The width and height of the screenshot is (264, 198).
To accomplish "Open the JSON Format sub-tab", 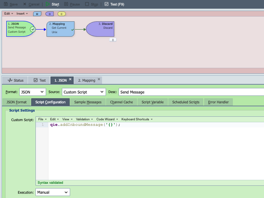I will point(17,102).
